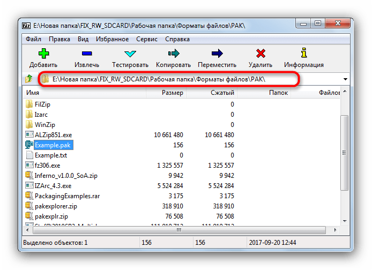Sort by Размер column header
Viewport: 372px width, 270px height.
pos(172,93)
